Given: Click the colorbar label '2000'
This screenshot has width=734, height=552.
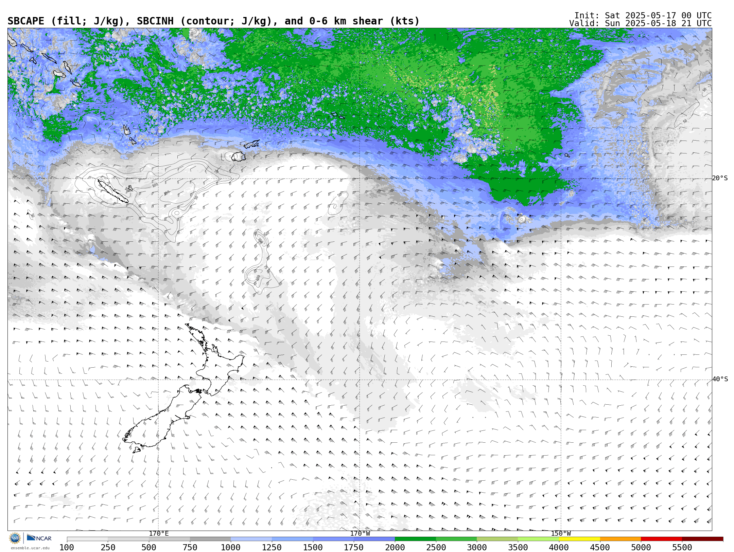Looking at the screenshot, I should click(395, 548).
